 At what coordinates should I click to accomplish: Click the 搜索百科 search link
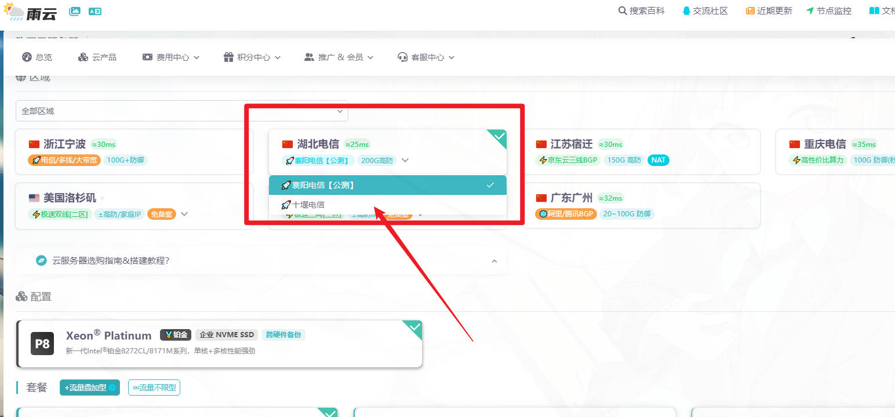(x=642, y=11)
